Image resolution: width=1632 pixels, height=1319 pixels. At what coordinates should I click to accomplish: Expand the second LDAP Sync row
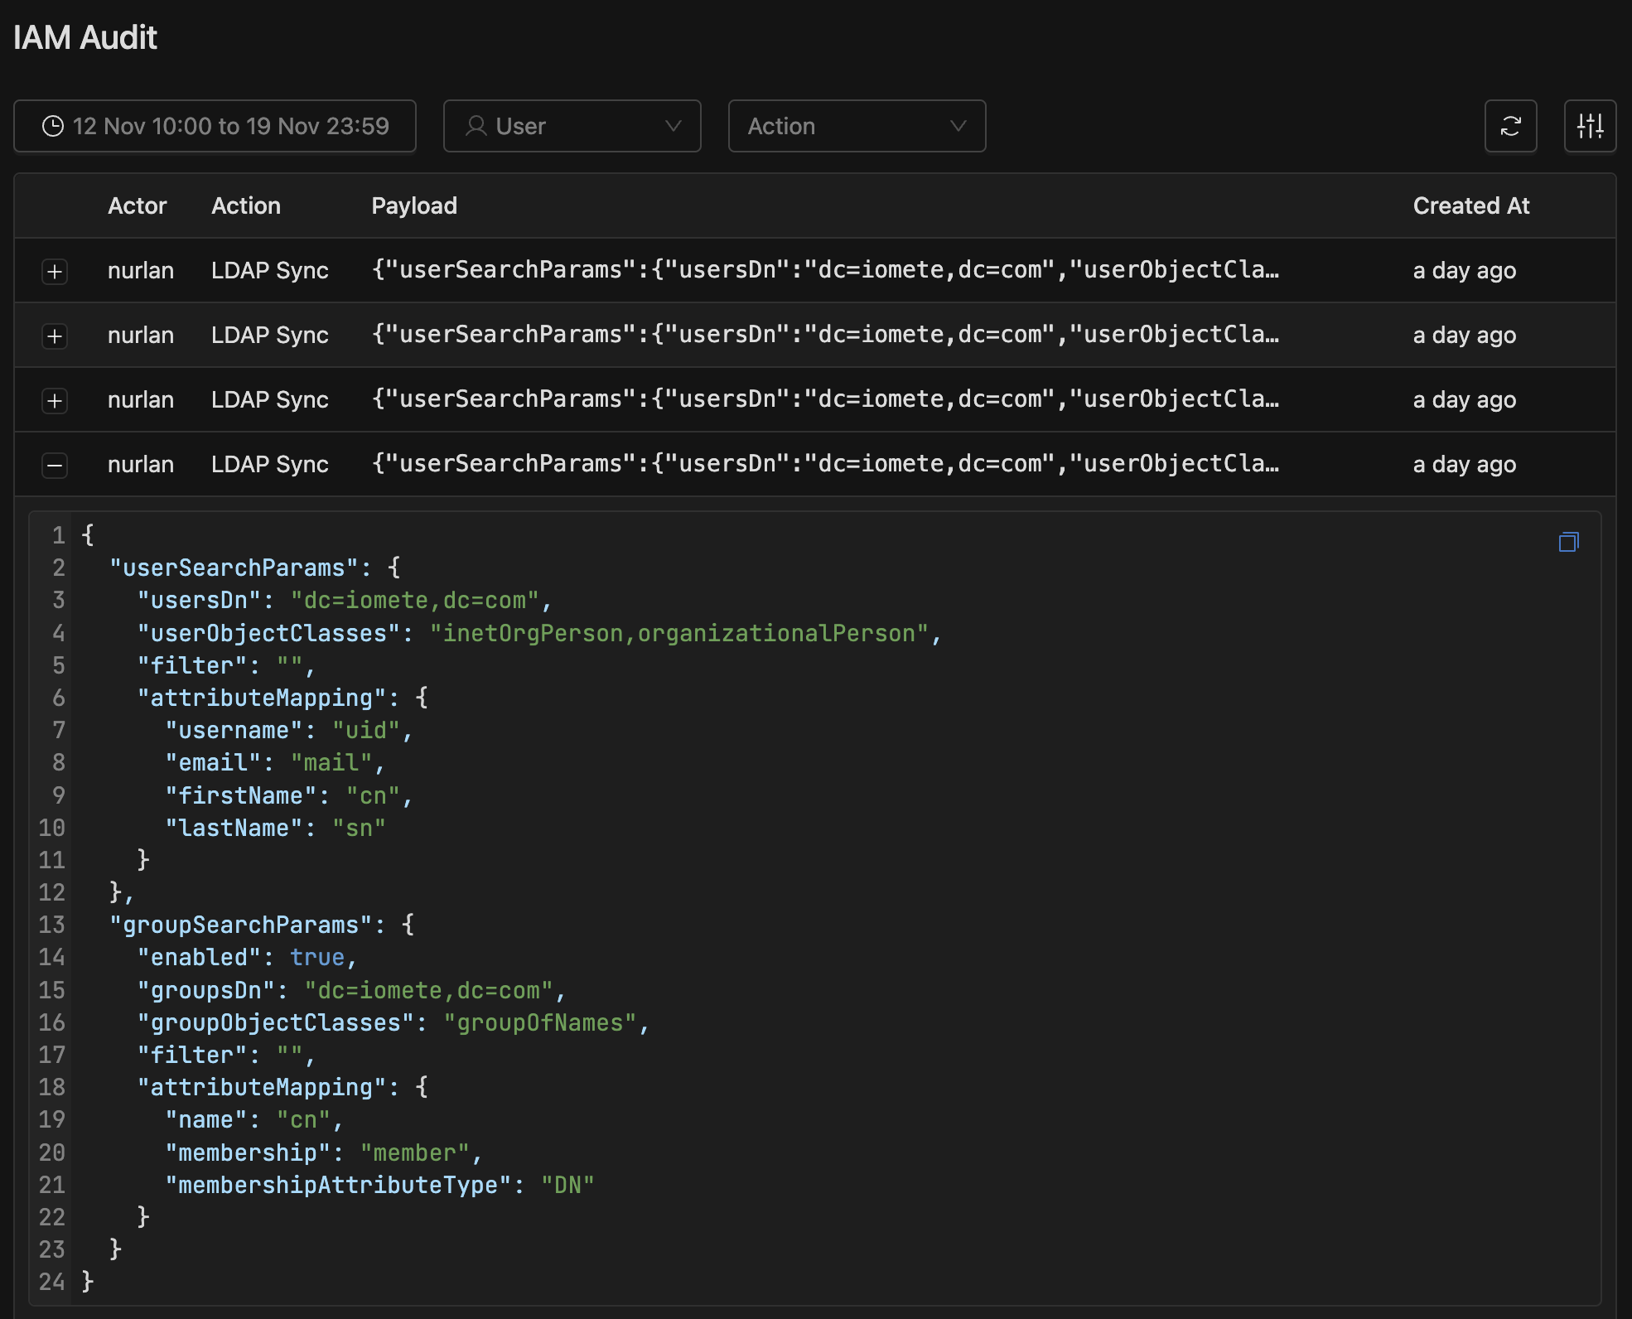pyautogui.click(x=55, y=336)
